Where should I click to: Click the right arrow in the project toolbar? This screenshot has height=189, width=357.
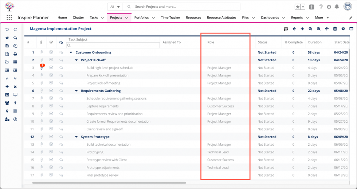coord(302,29)
